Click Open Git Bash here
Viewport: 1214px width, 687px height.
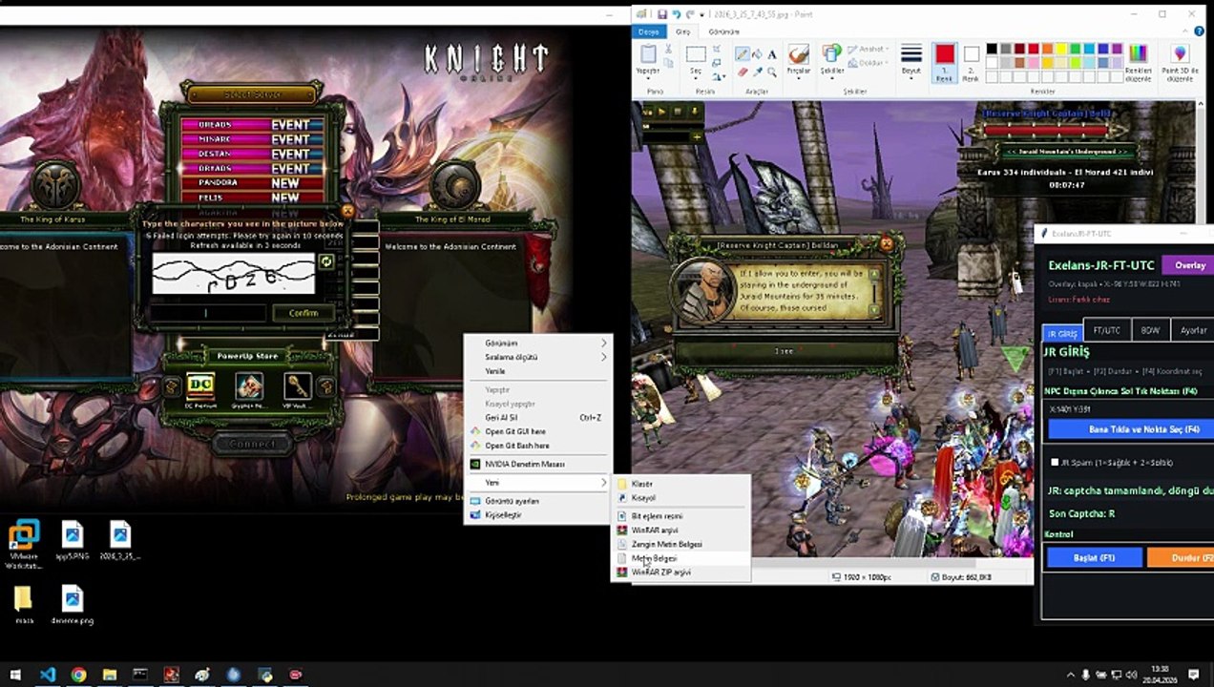(537, 446)
